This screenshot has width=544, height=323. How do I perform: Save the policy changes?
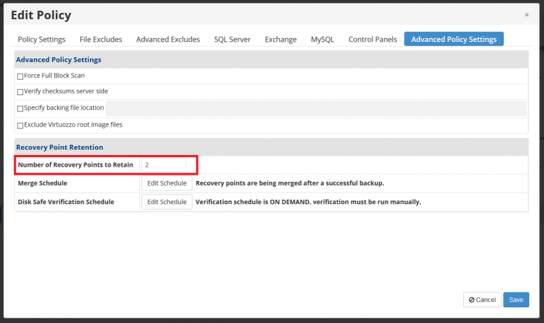[516, 300]
